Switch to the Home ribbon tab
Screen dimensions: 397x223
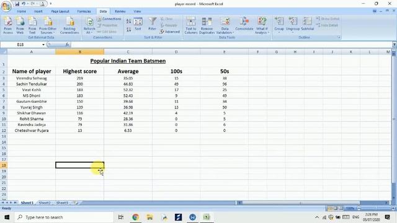pos(21,11)
